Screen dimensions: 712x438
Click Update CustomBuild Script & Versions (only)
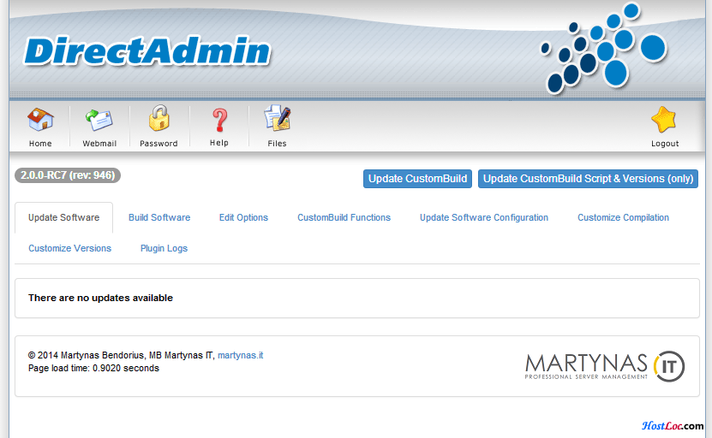[x=588, y=179]
